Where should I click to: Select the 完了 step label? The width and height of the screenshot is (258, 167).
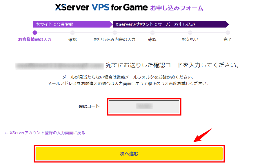tap(228, 39)
